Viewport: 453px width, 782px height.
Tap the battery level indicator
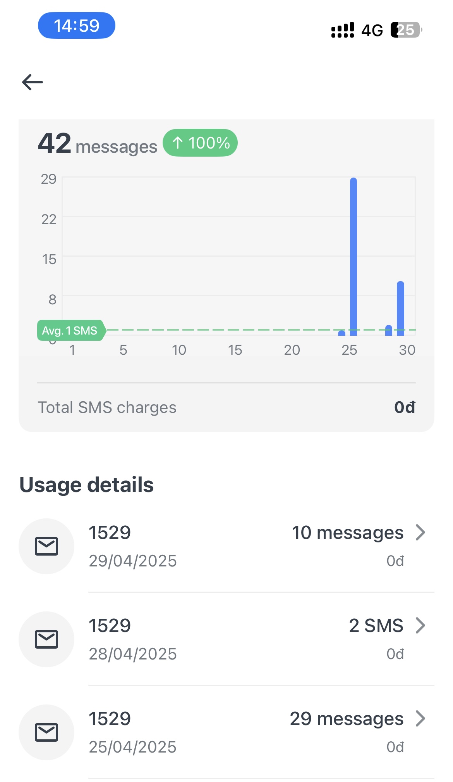tap(406, 30)
